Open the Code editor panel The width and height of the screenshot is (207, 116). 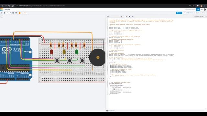click(x=179, y=13)
